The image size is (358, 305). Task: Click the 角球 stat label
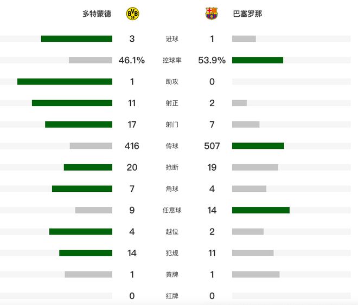(x=172, y=189)
